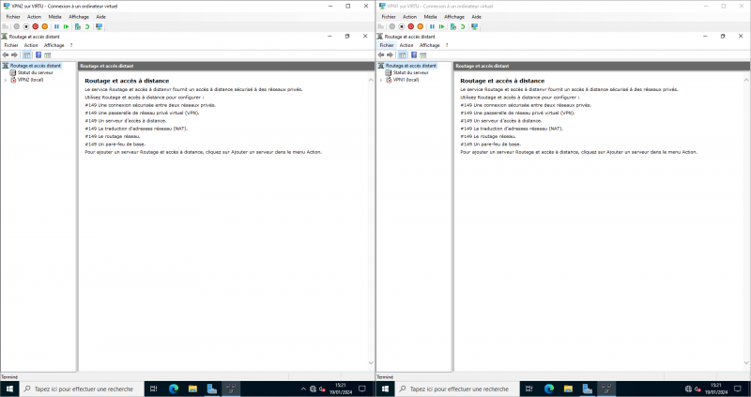The height and width of the screenshot is (397, 751).
Task: Click the Turn Off icon in VPN2 toolbar
Action: (26, 27)
